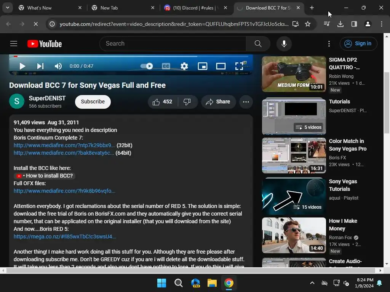Open YouTube settings three-dot menu
Image resolution: width=390 pixels, height=292 pixels.
coord(329,44)
